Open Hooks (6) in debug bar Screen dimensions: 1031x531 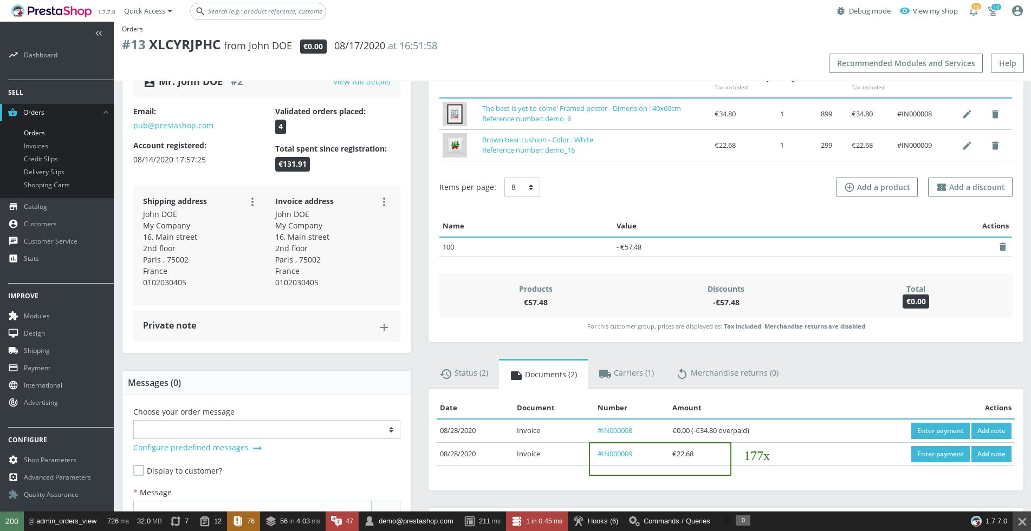tap(595, 521)
